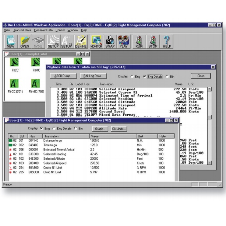Open the Tx SETUP tool
Image resolution: width=226 pixels, height=226 pixels.
66,41
